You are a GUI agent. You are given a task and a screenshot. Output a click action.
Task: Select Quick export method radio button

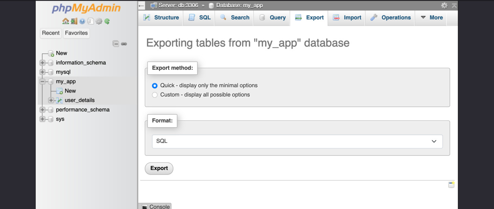coord(155,86)
